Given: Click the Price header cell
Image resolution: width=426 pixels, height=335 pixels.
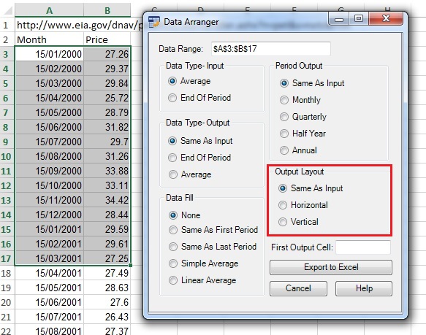Looking at the screenshot, I should tap(107, 39).
